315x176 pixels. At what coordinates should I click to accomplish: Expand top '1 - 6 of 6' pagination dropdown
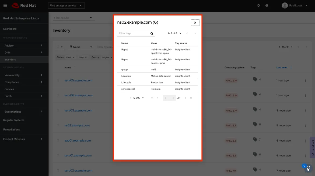[174, 34]
